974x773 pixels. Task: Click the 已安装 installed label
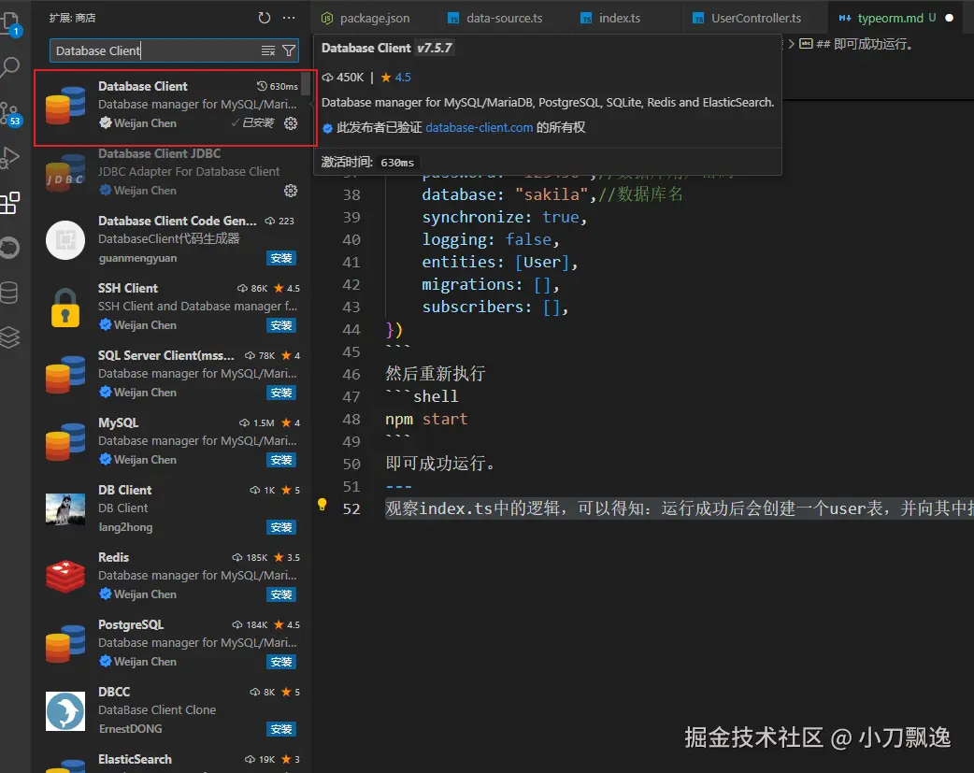coord(252,123)
